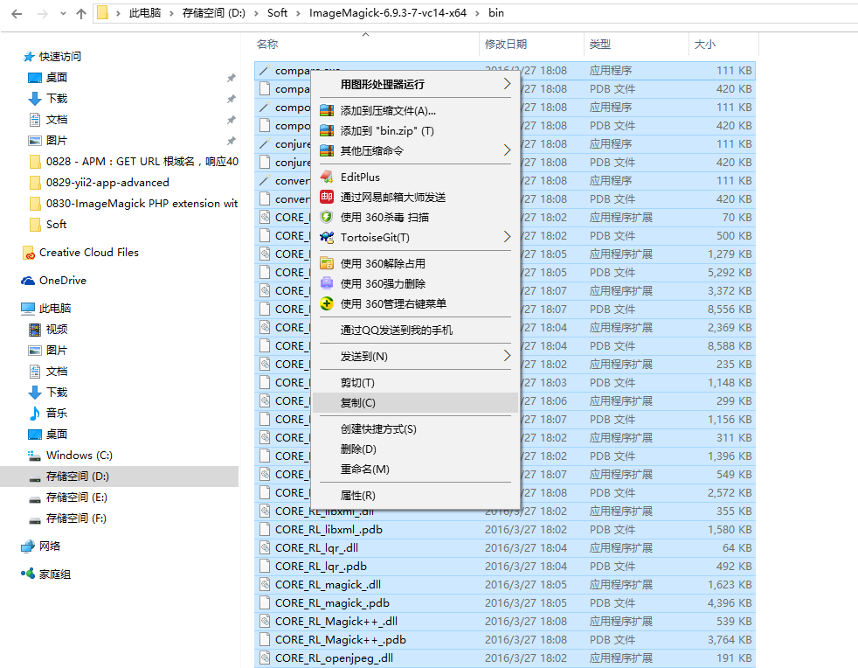Click the EditPlus icon in context menu

pos(327,177)
